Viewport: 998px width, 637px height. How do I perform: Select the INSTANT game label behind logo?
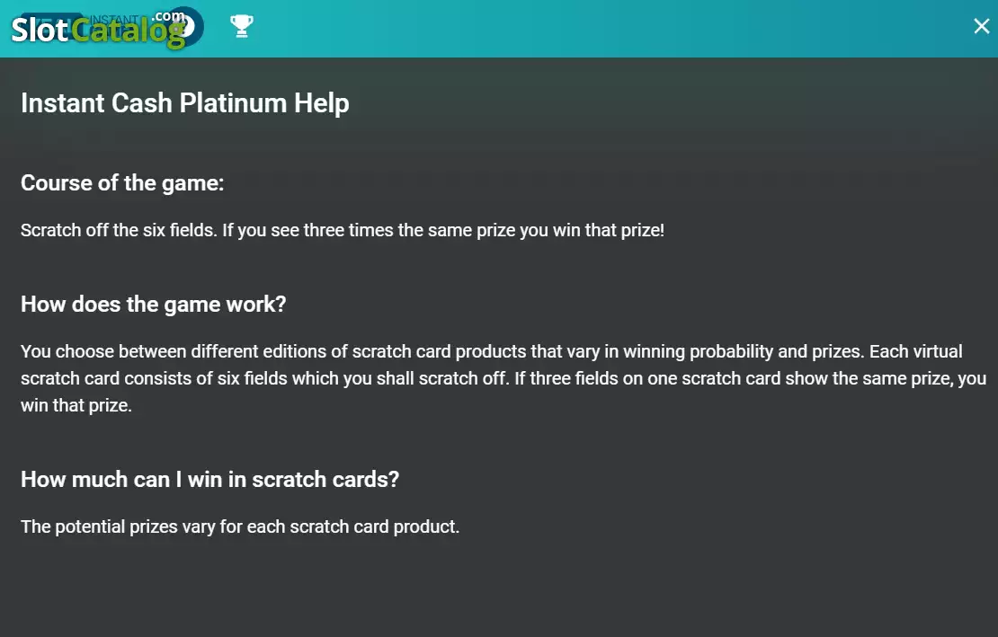pos(114,19)
